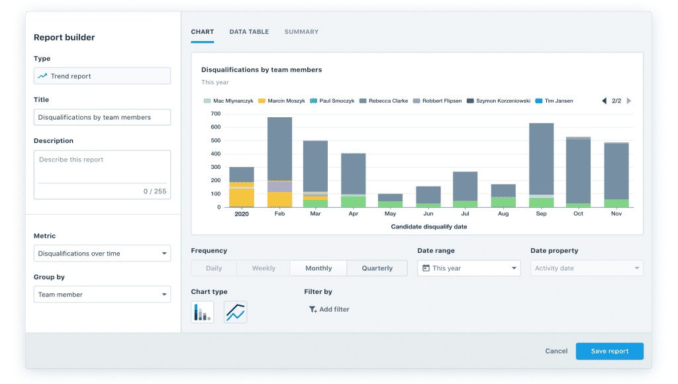The width and height of the screenshot is (678, 384).
Task: Select Quarterly frequency
Action: [x=377, y=268]
